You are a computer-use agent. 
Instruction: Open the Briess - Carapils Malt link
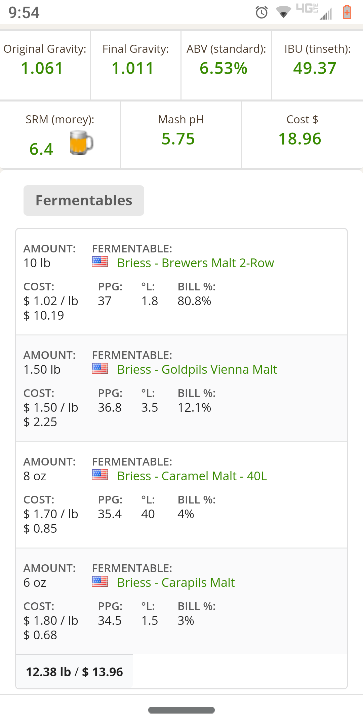pos(176,582)
